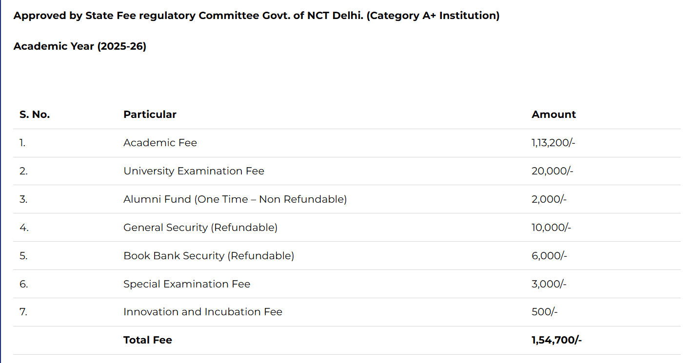Select the 'Special Examination Fee' row label
This screenshot has height=363, width=692.
pos(187,284)
